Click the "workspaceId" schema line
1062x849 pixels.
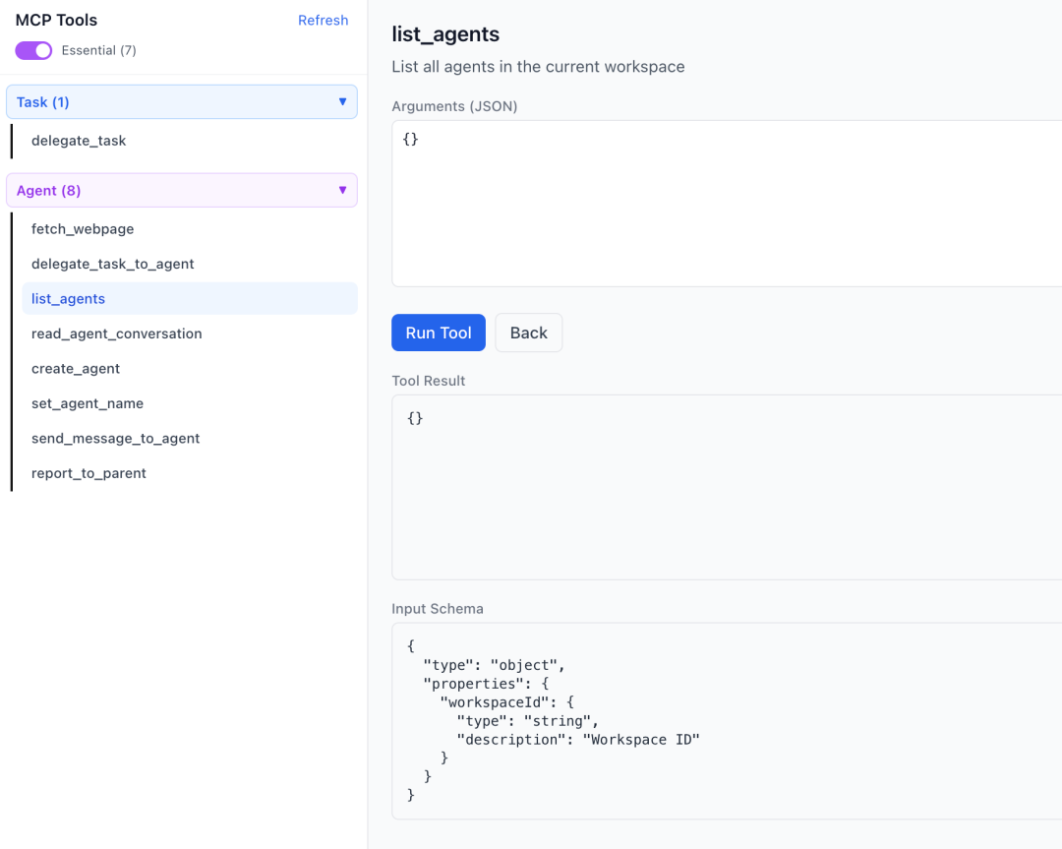[507, 702]
